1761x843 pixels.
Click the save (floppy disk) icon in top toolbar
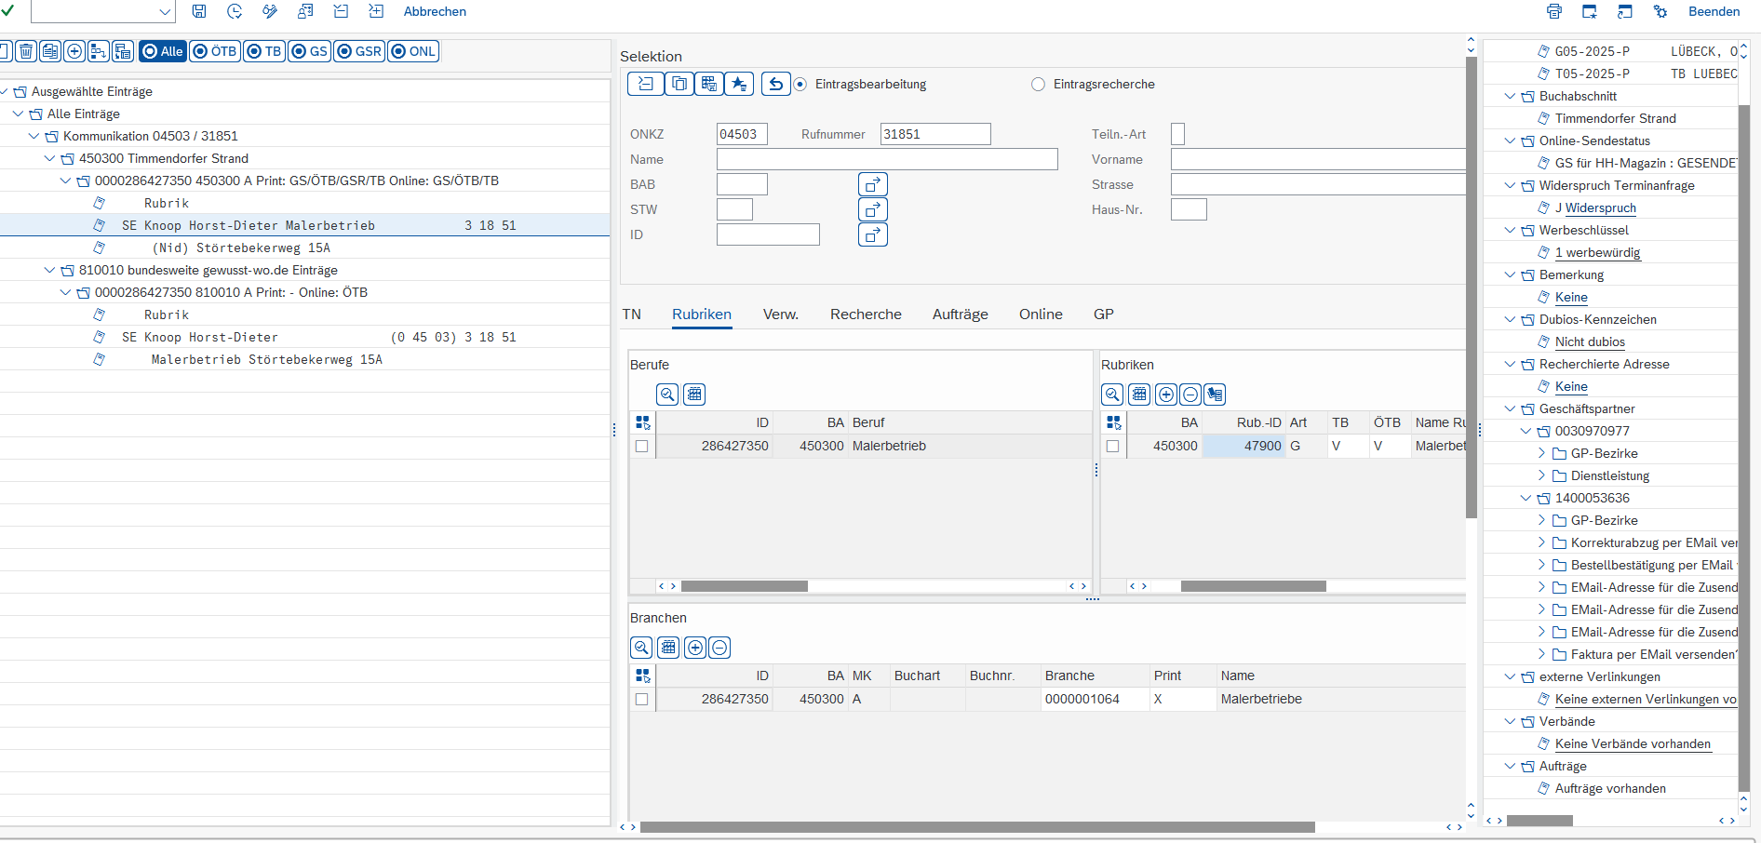(199, 11)
